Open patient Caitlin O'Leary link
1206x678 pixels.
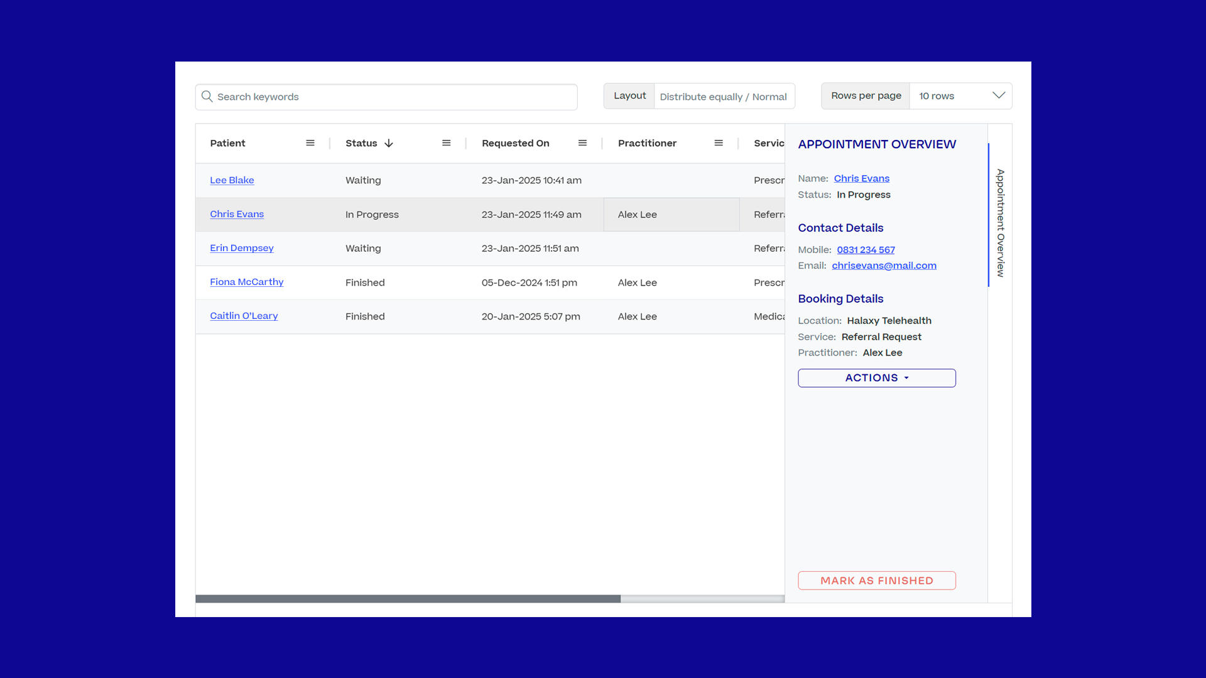click(x=244, y=316)
